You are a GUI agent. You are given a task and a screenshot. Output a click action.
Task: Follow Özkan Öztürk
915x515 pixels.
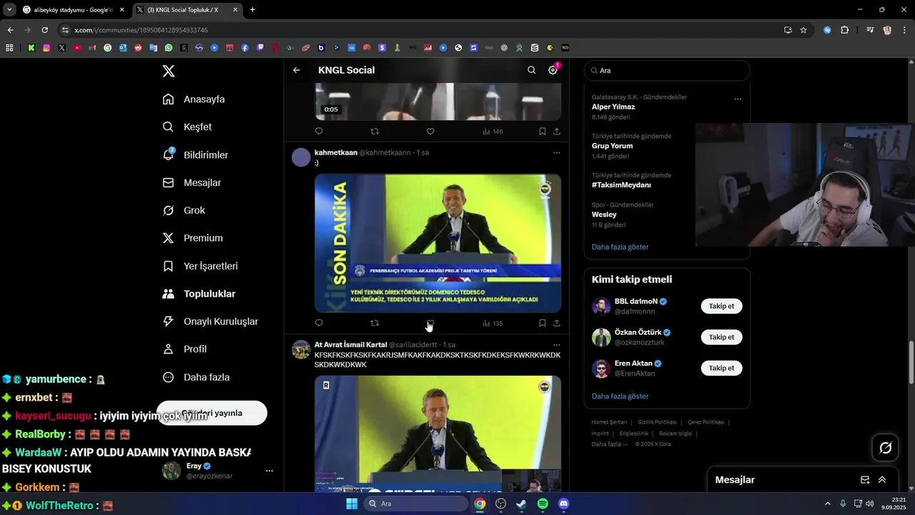[721, 337]
